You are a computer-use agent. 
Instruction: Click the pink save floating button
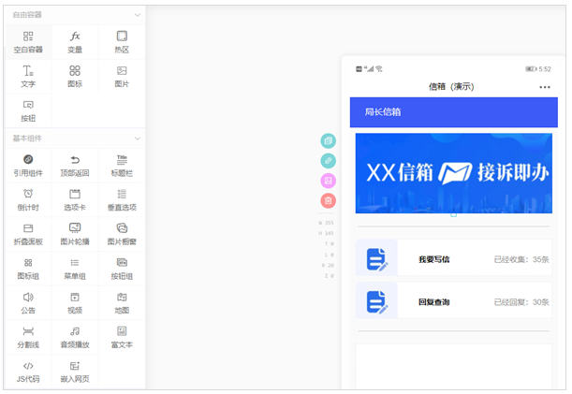point(329,181)
